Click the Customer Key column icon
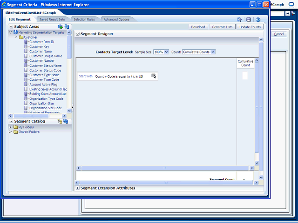298x223 pixels. tap(26, 46)
